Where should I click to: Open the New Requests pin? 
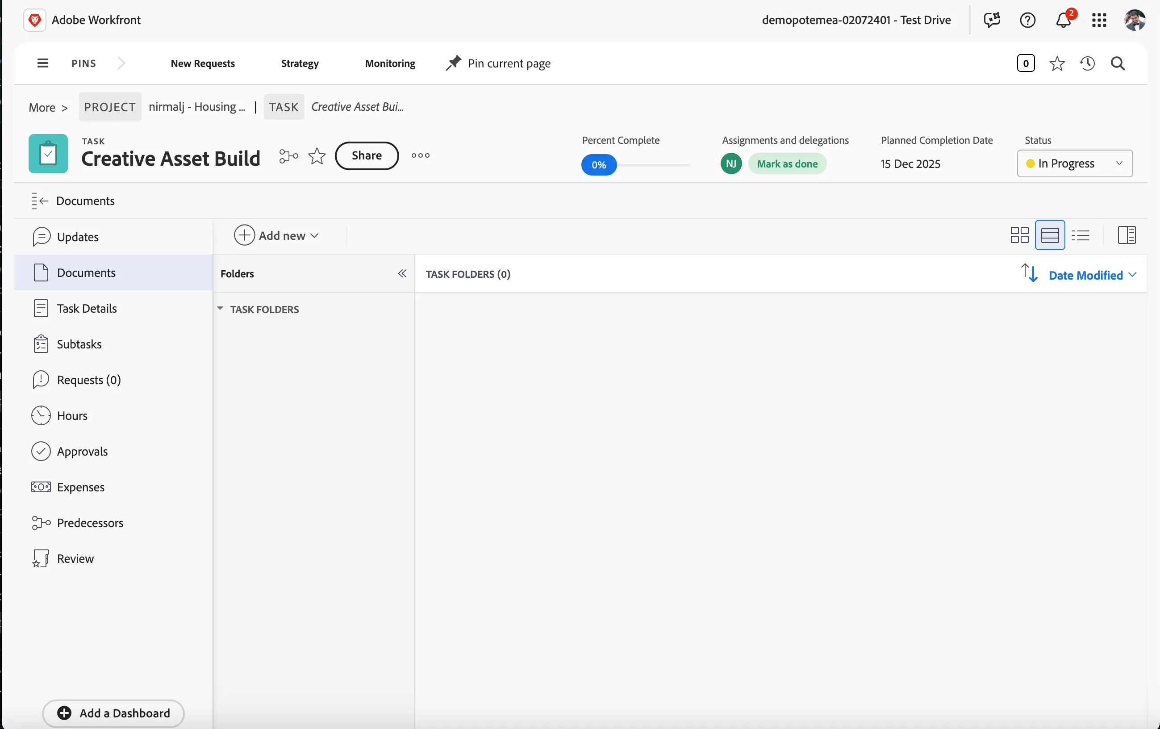(x=203, y=63)
